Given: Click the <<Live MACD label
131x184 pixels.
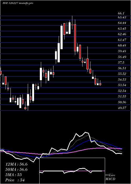Looking at the screenshot, I should coord(110,177).
